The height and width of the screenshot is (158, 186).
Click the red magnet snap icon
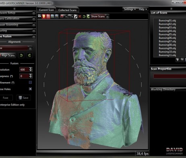click(x=62, y=17)
